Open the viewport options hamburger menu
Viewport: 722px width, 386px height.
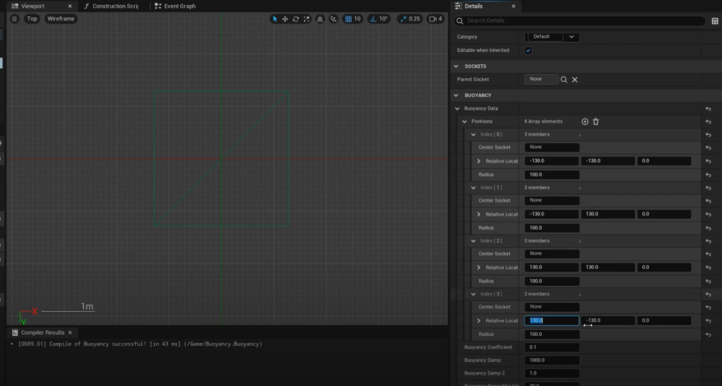14,19
